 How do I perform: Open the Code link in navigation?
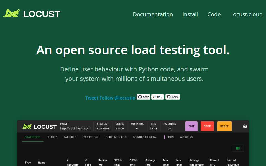point(214,14)
